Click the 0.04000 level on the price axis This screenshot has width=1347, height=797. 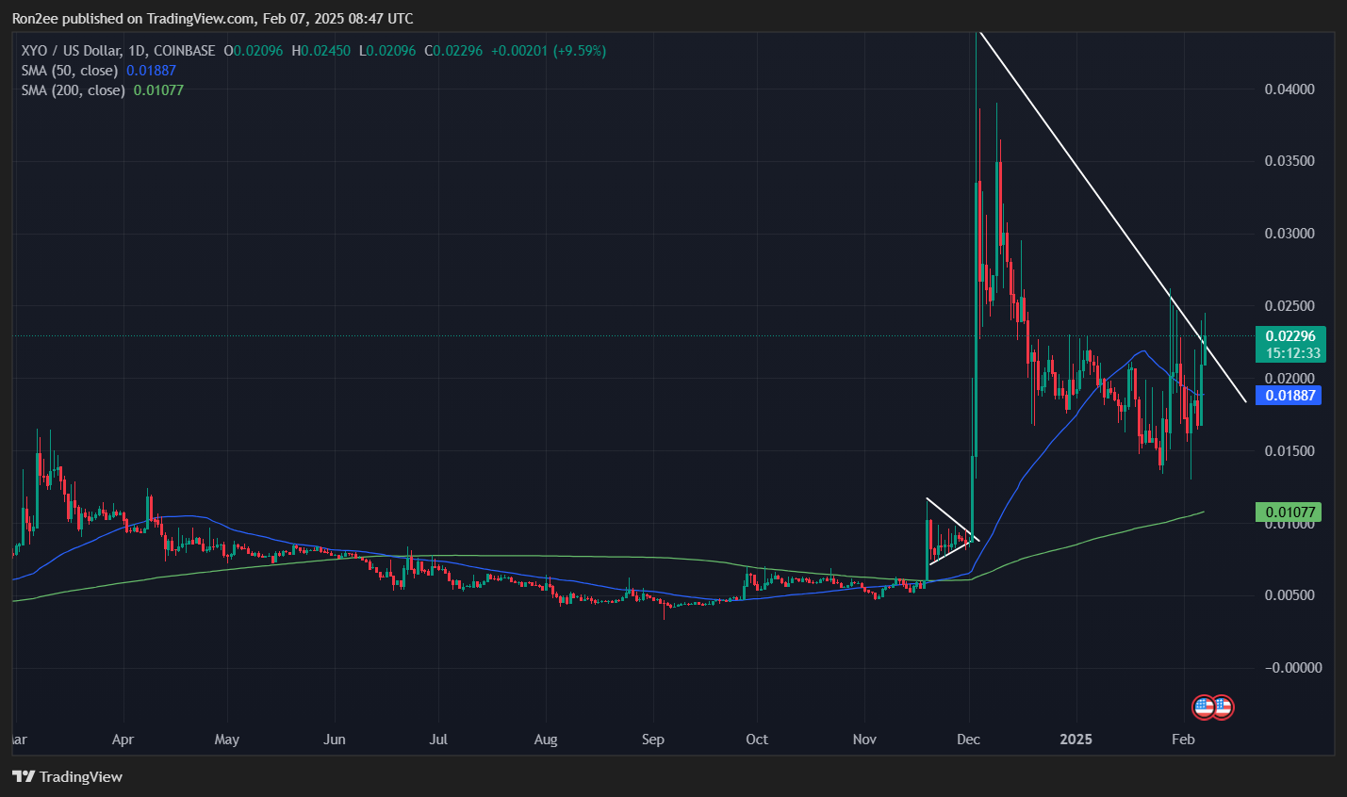pos(1289,89)
